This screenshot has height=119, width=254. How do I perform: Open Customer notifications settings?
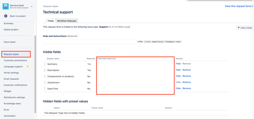(16, 85)
